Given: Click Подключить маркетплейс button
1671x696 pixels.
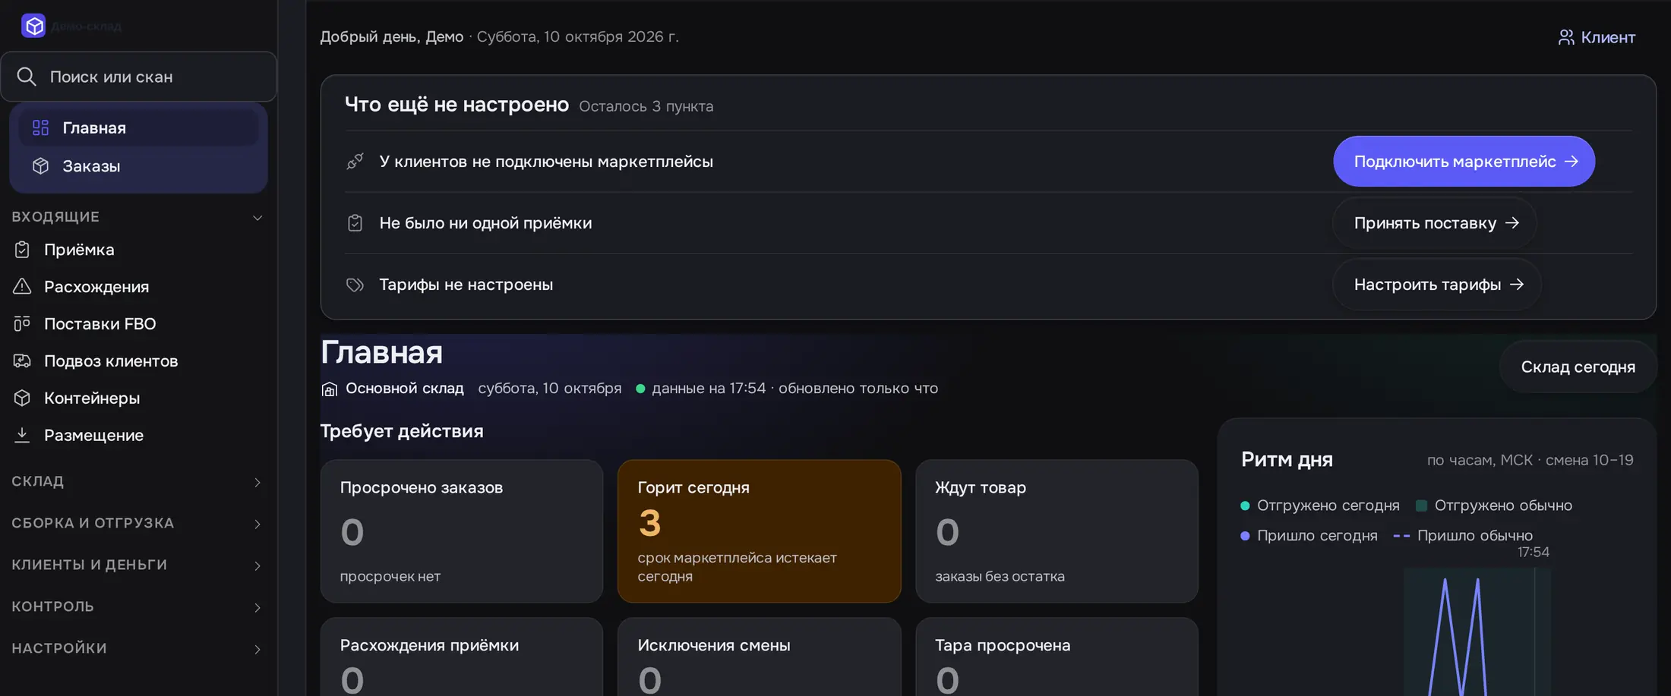Looking at the screenshot, I should [x=1464, y=161].
